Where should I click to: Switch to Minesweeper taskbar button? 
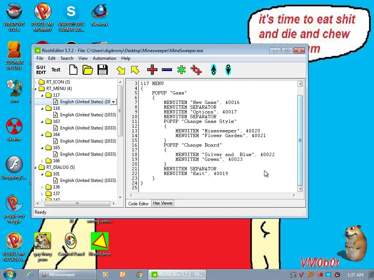[68, 275]
